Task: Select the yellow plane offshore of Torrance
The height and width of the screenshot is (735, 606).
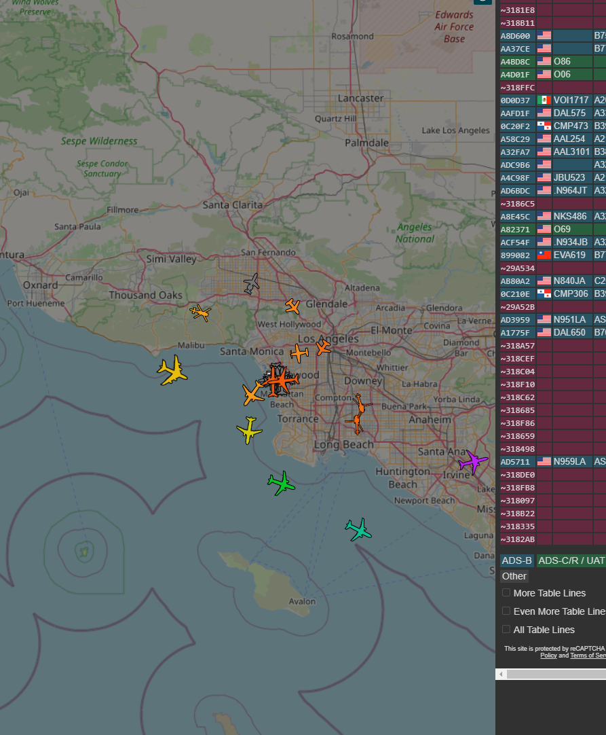Action: [x=249, y=430]
